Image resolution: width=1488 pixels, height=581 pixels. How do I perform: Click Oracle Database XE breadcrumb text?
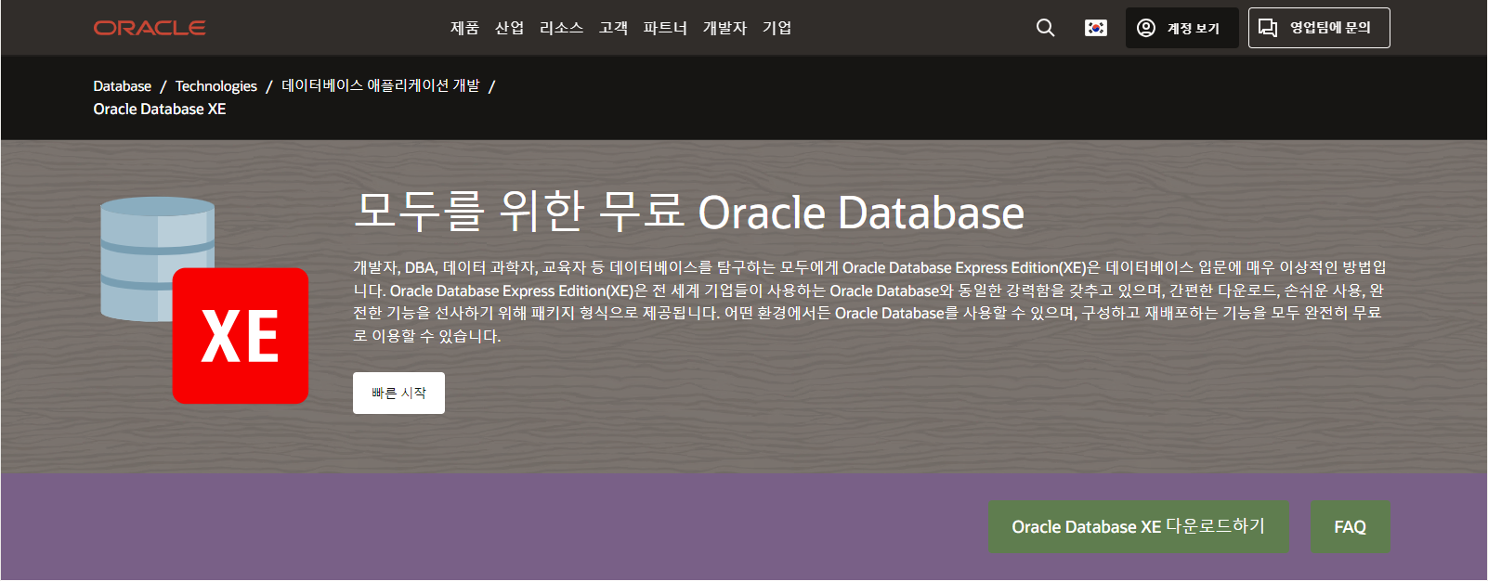click(160, 110)
